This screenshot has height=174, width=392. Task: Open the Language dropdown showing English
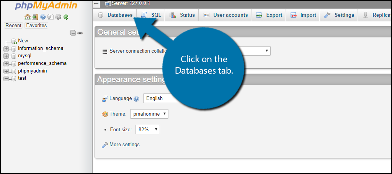162,98
